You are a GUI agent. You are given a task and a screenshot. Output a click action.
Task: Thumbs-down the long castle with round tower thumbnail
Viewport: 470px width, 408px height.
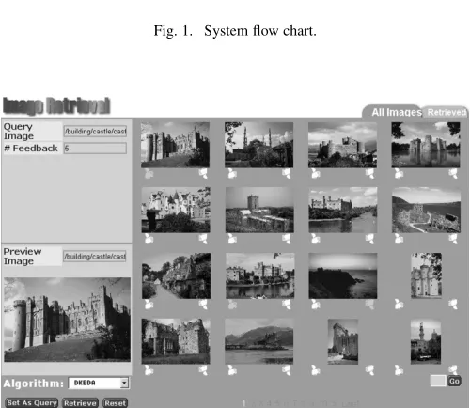pos(203,174)
